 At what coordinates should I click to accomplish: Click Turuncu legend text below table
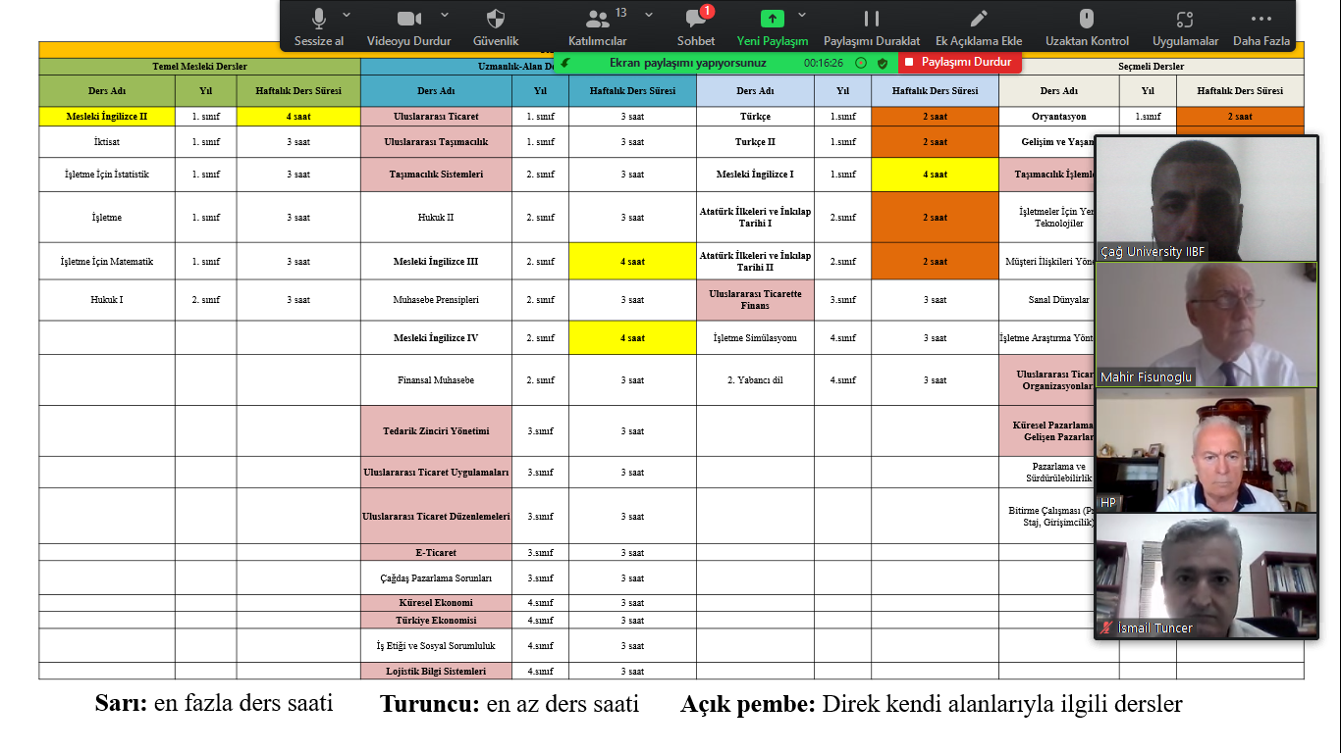coord(510,703)
